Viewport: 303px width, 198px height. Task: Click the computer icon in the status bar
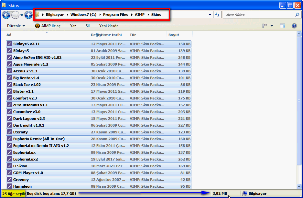tap(245, 193)
